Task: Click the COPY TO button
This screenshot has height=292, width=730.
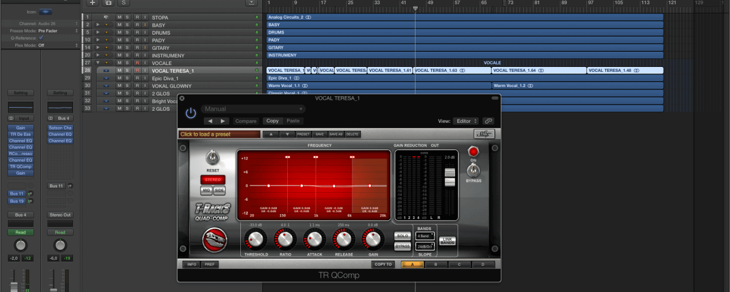Action: [x=384, y=265]
